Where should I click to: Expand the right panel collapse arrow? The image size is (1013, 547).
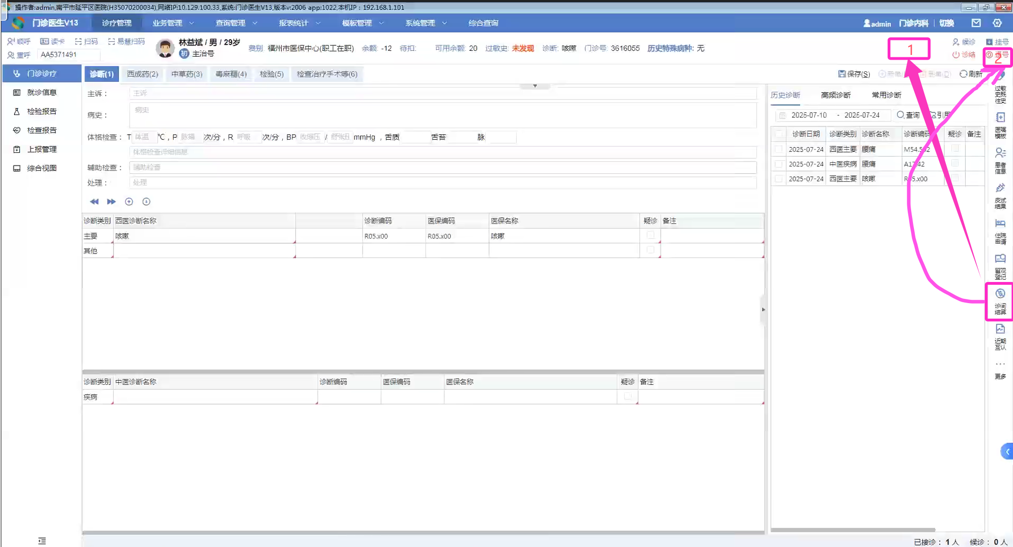(763, 309)
